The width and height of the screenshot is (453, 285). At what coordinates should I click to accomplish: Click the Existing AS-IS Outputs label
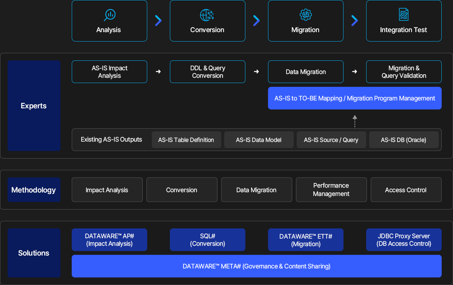pyautogui.click(x=111, y=139)
